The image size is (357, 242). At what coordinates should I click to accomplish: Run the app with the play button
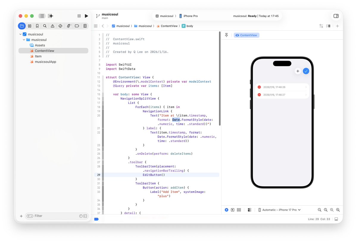(86, 16)
